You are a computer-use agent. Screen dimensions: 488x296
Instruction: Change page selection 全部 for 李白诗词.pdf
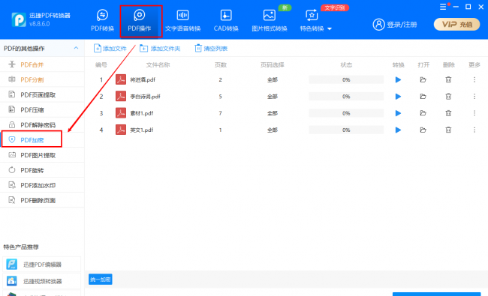pyautogui.click(x=273, y=97)
